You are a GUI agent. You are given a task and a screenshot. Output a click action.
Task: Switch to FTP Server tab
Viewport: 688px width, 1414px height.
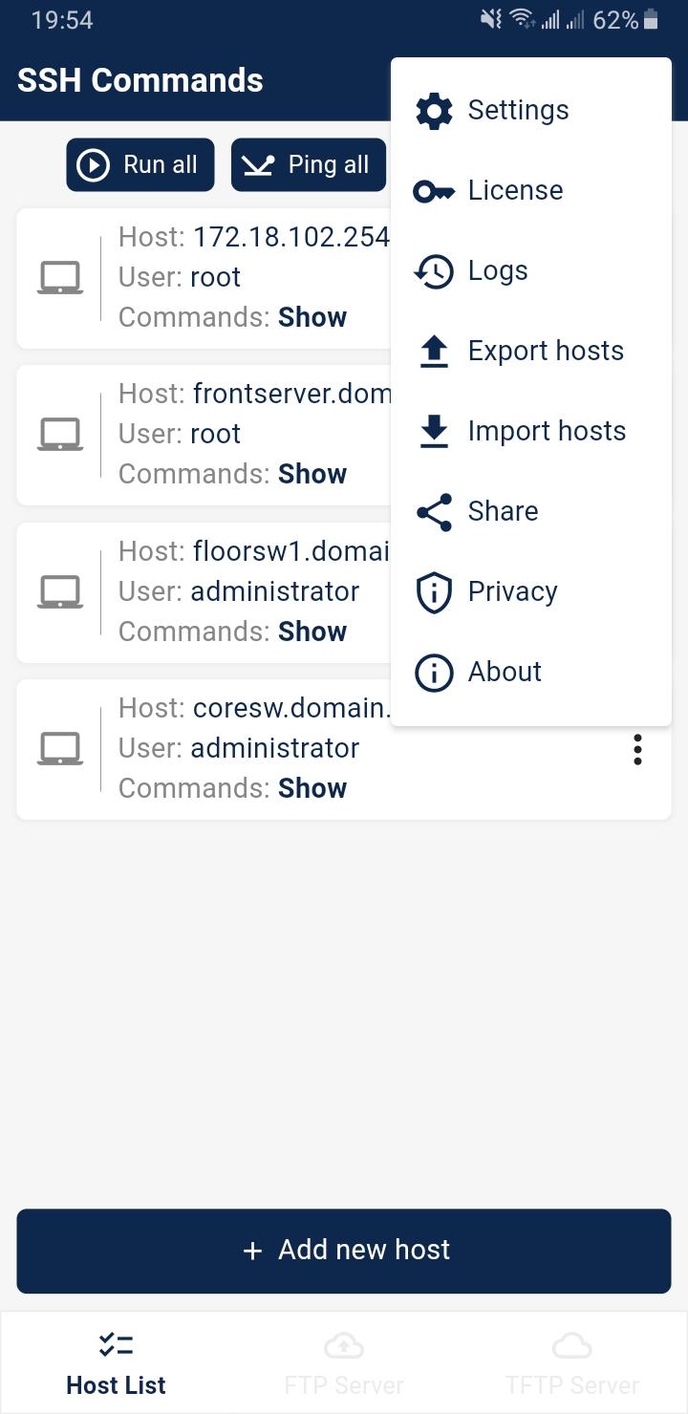click(344, 1363)
